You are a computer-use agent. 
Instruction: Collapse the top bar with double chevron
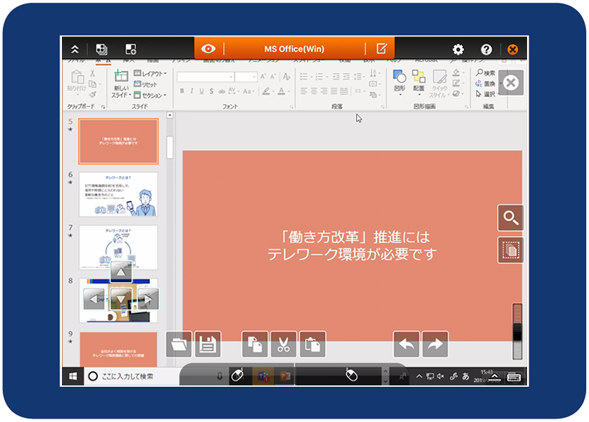(75, 49)
